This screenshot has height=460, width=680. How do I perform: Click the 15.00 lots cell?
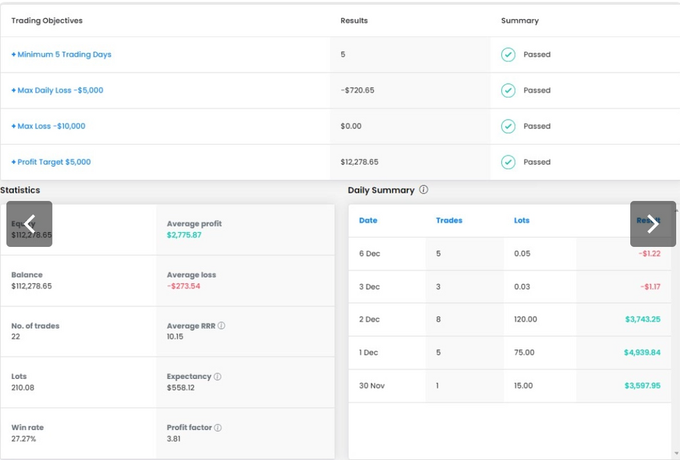pos(523,386)
